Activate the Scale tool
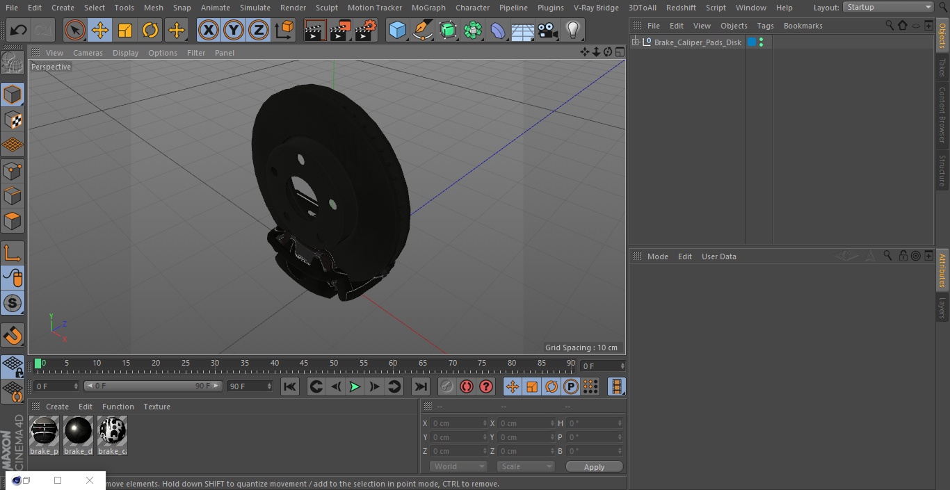Screen dimensions: 950x490 point(125,31)
